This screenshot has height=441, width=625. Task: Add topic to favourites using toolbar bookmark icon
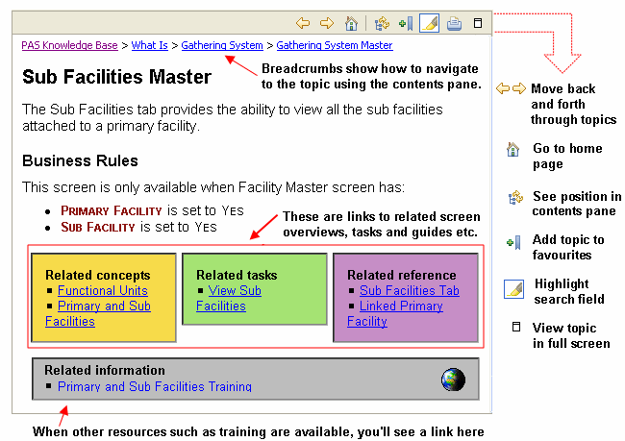click(406, 23)
